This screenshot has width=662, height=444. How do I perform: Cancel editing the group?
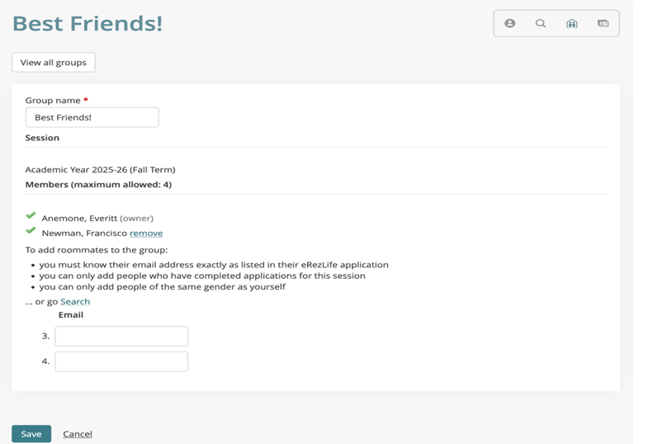[78, 434]
